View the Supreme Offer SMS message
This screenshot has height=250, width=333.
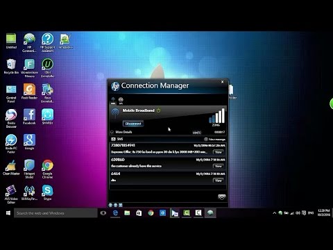click(x=218, y=152)
